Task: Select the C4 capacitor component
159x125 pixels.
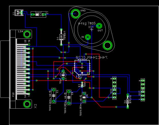Action: tap(84, 98)
